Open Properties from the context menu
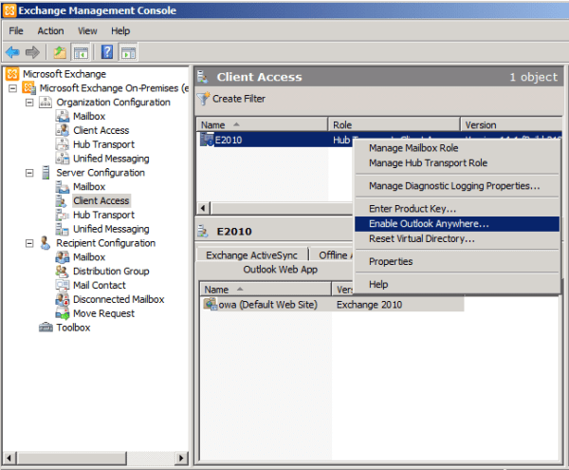569x470 pixels. pyautogui.click(x=457, y=261)
